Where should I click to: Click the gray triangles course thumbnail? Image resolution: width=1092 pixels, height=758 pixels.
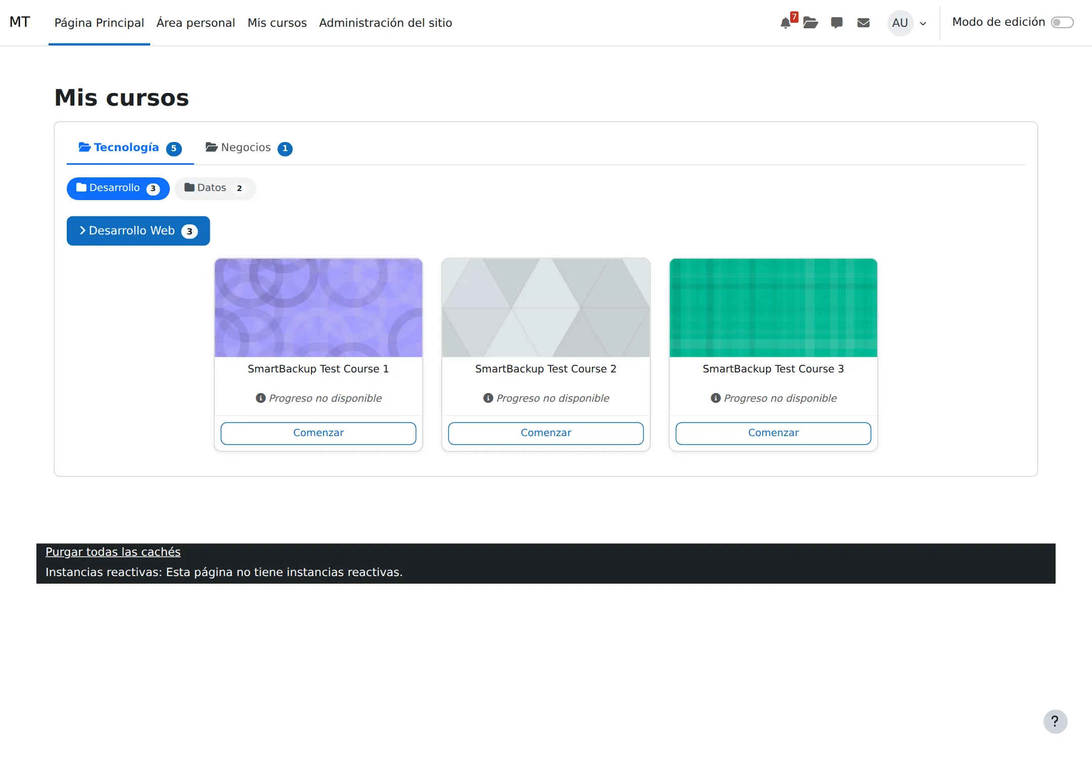click(546, 308)
